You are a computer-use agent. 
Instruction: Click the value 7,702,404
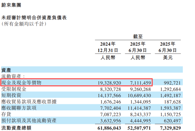coord(110,108)
